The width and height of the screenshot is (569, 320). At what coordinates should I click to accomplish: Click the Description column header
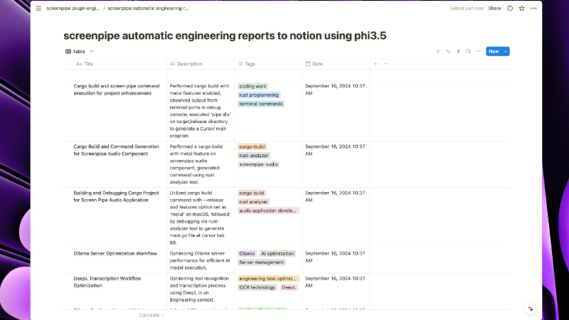tap(201, 64)
